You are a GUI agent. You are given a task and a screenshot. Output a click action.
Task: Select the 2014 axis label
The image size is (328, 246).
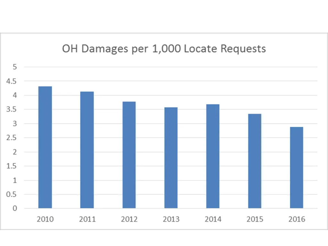pos(213,219)
